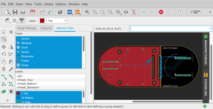Expand more tools with double chevron
Viewport: 213px width, 109px height.
point(7,100)
